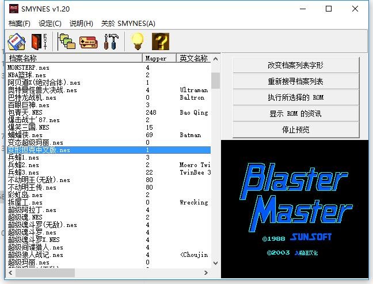Select 拆屋工.nes row
The image size is (373, 284).
108,202
